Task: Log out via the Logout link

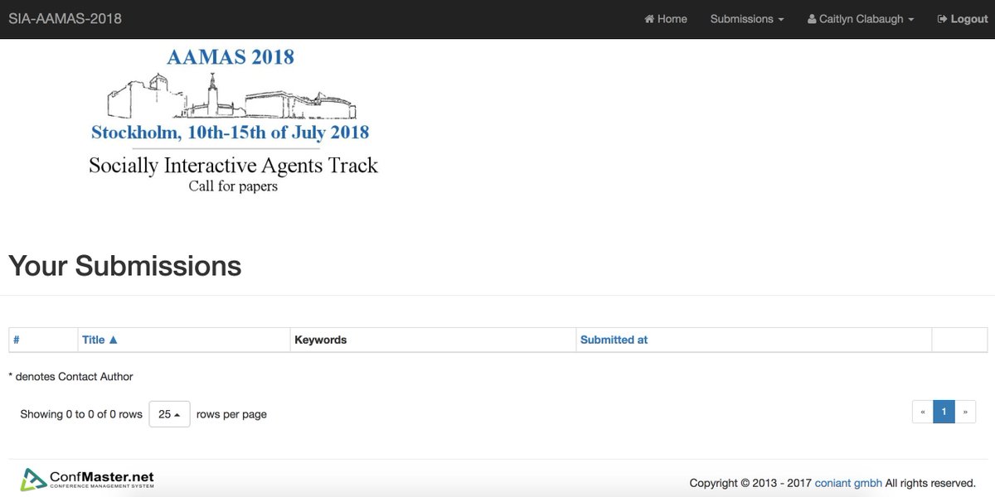Action: tap(962, 19)
